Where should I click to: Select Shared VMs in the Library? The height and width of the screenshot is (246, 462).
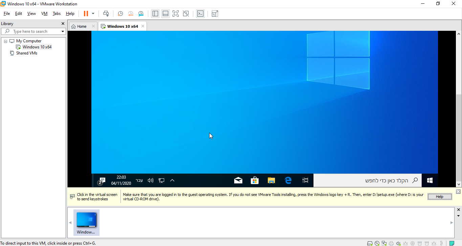26,53
